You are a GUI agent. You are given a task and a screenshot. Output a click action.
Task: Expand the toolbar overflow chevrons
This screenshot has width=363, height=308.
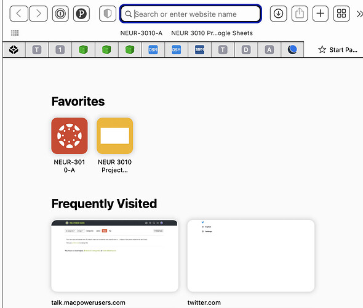[x=359, y=14]
